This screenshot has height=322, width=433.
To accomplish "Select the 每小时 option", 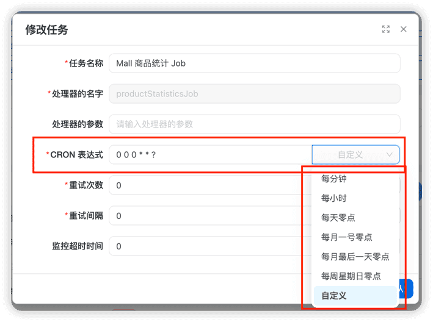I will (x=355, y=198).
